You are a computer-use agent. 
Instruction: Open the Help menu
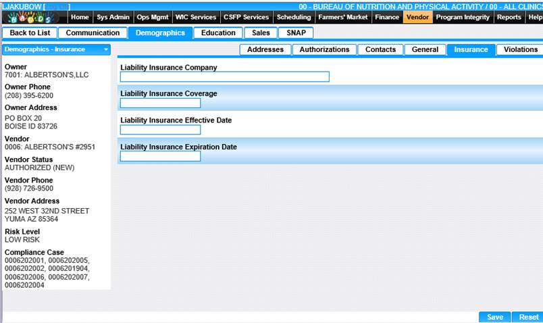[535, 17]
